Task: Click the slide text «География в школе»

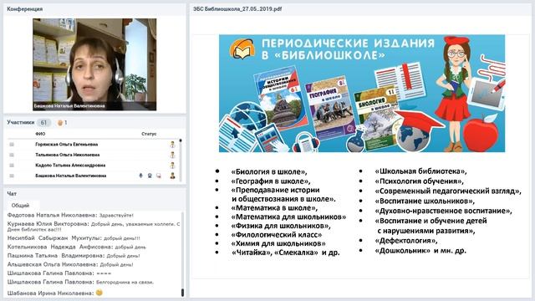Action: coord(271,181)
